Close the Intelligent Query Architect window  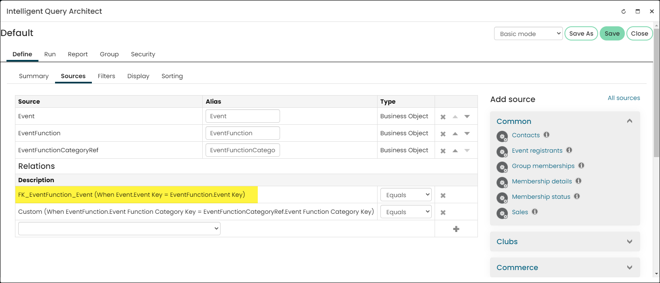(x=652, y=11)
